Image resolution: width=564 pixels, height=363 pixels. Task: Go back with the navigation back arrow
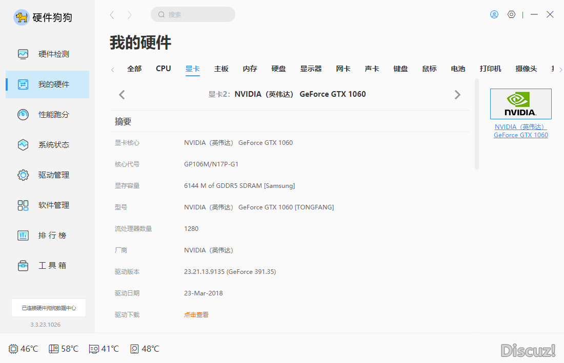(112, 15)
